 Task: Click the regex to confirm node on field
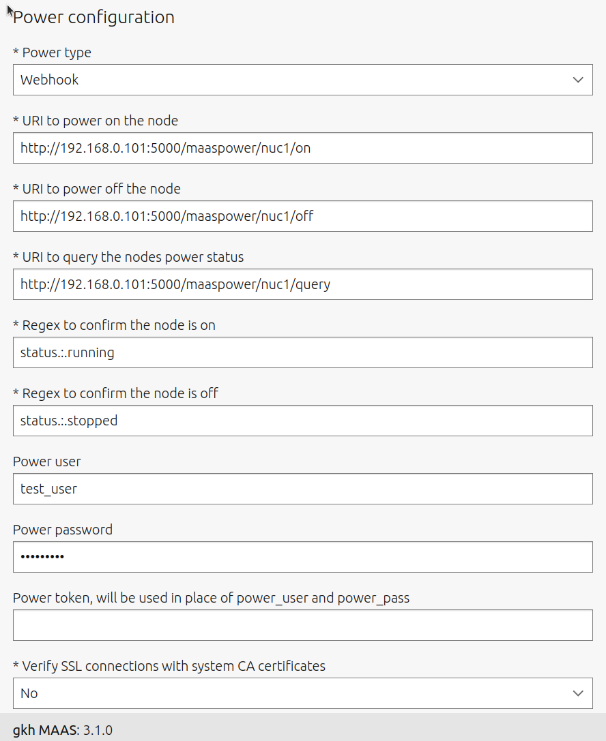[x=303, y=352]
